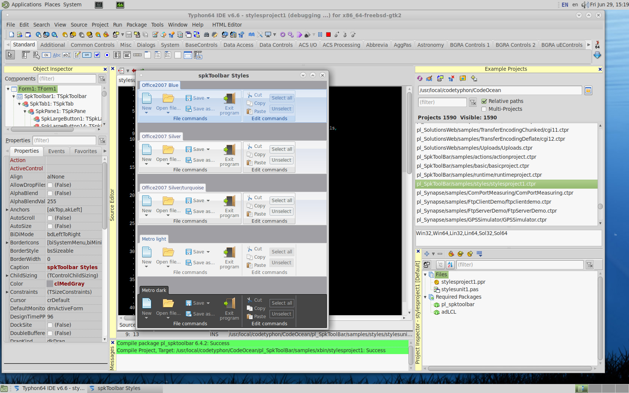This screenshot has height=393, width=629.
Task: Open the Project menu
Action: pyautogui.click(x=100, y=25)
